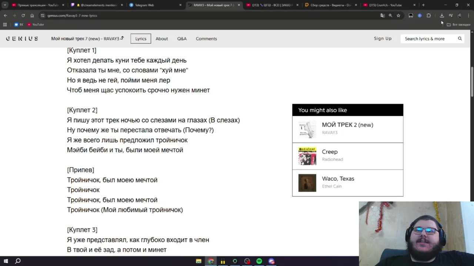
Task: Open the tab search dropdown arrow
Action: click(5, 5)
